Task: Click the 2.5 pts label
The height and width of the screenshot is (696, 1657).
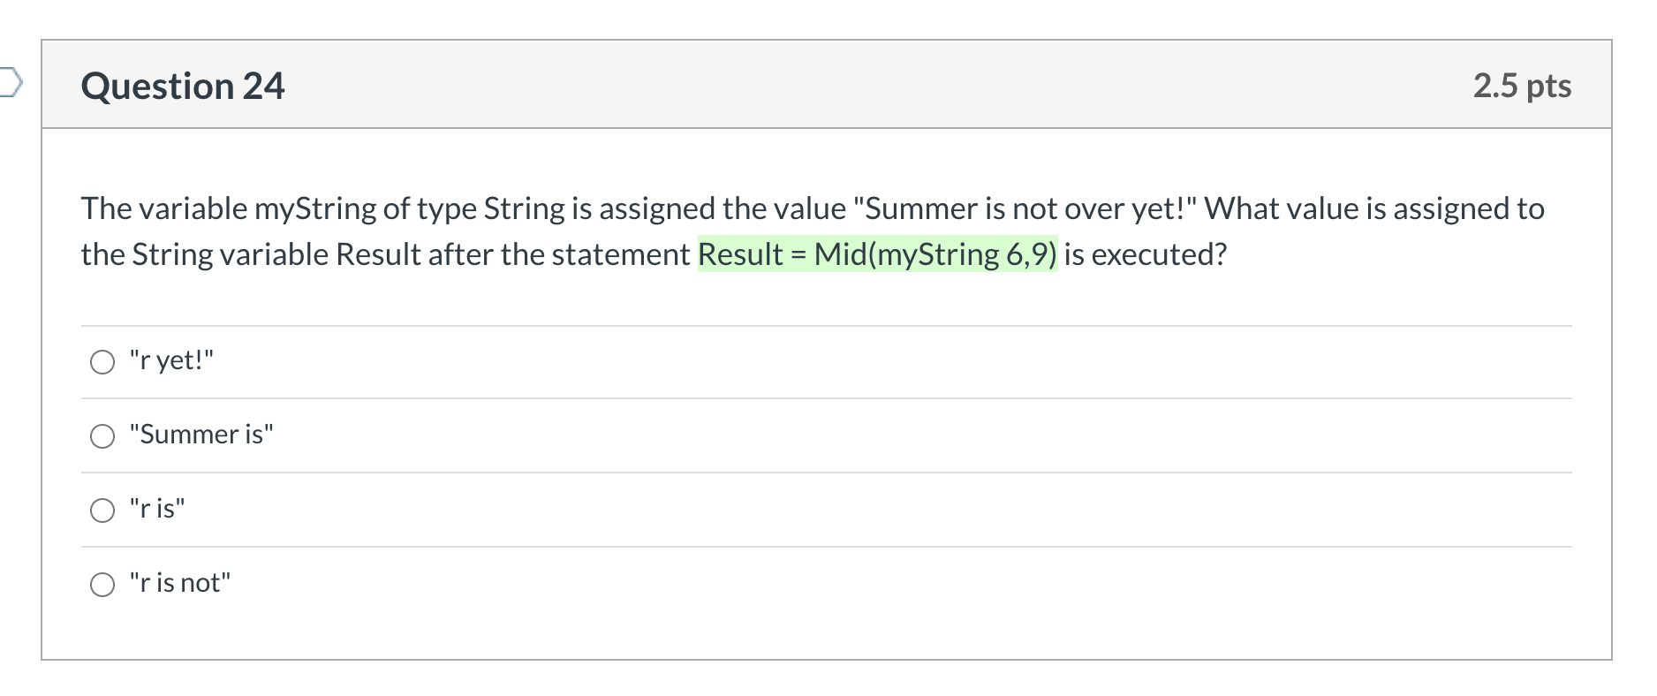Action: coord(1521,85)
